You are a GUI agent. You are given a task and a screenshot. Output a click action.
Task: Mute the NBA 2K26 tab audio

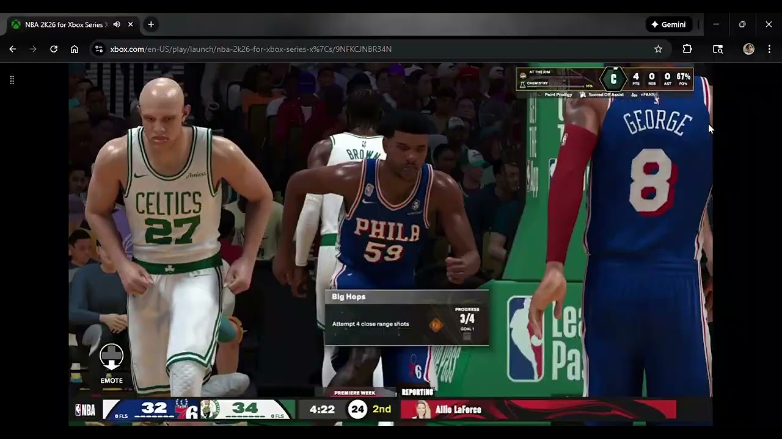(x=117, y=24)
